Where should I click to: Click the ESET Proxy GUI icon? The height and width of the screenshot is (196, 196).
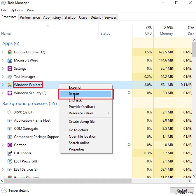point(10,161)
